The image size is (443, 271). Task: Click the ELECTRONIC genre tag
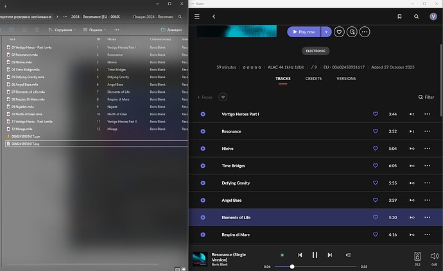[316, 51]
